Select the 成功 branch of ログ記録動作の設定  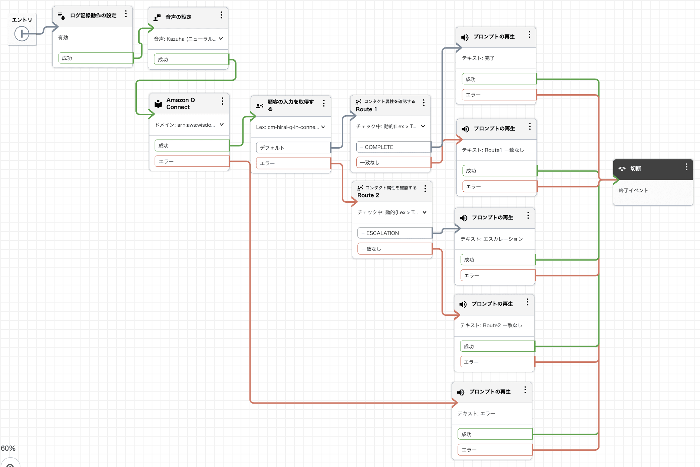coord(96,58)
